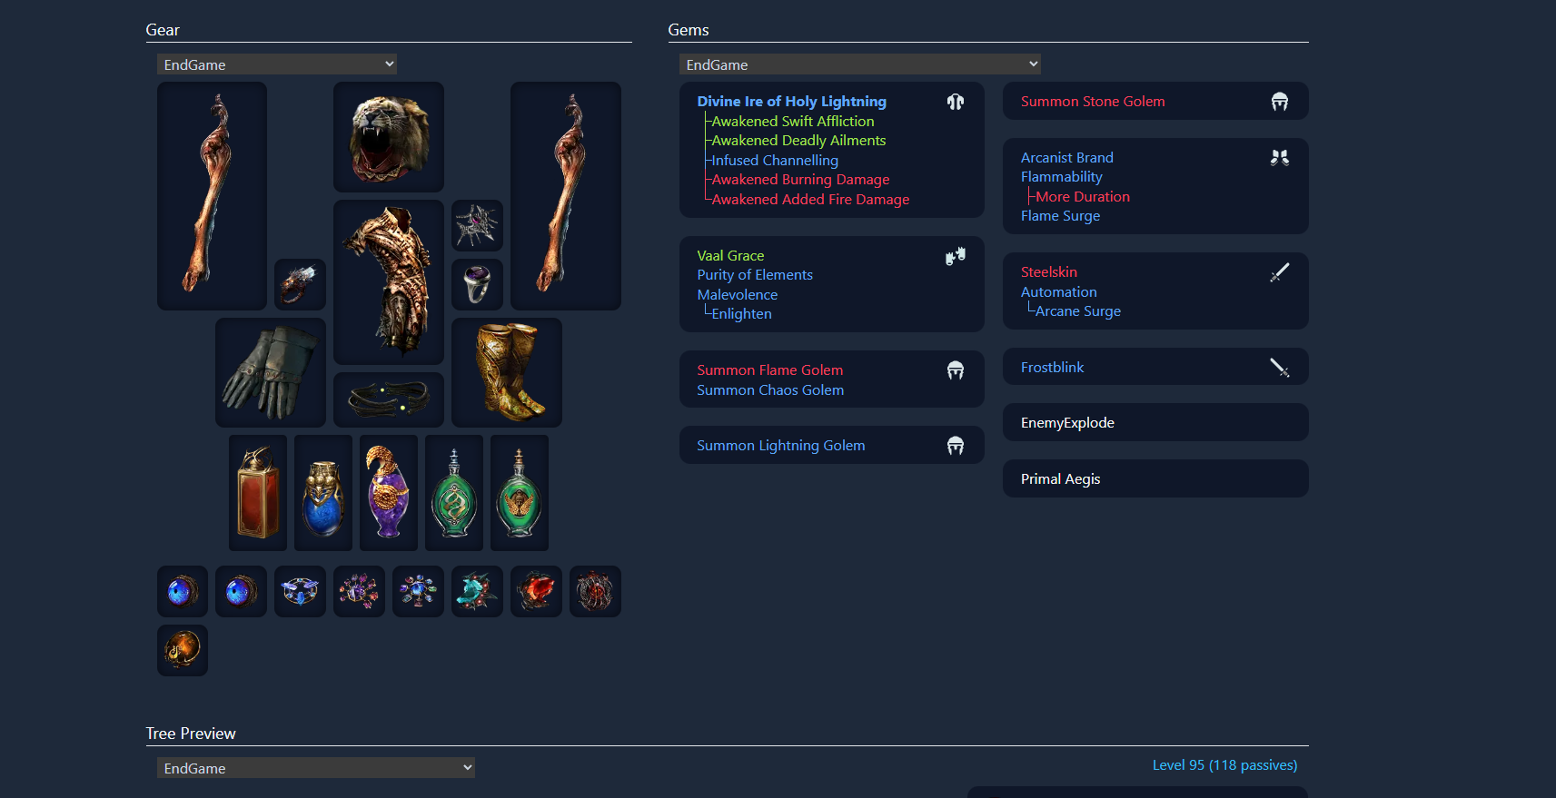Click Awakened Burning Damage support gem
Screen dimensions: 1556x798
point(801,180)
